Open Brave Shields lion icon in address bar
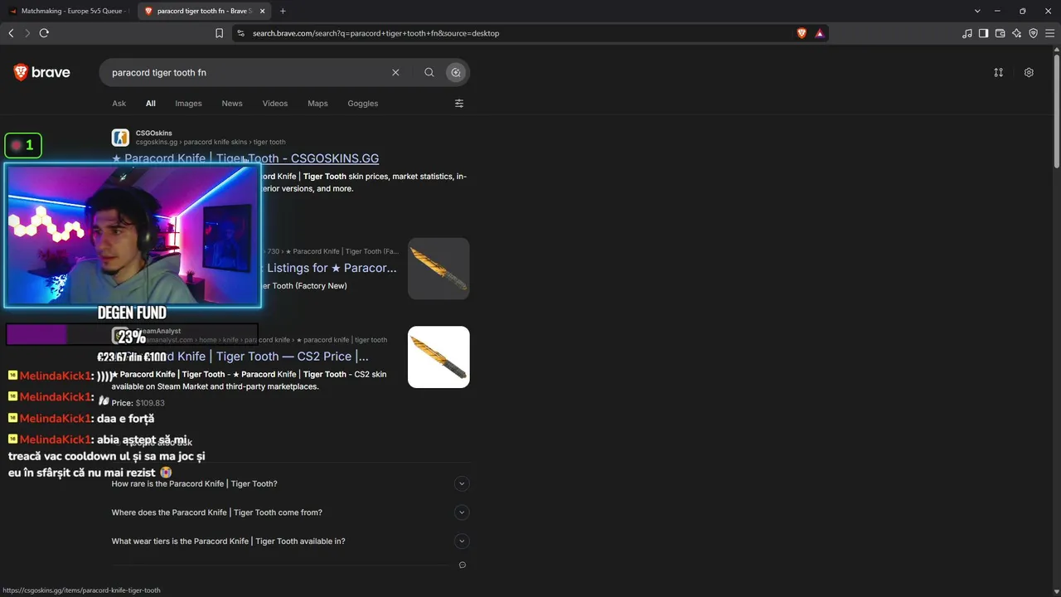The height and width of the screenshot is (597, 1061). click(x=802, y=33)
